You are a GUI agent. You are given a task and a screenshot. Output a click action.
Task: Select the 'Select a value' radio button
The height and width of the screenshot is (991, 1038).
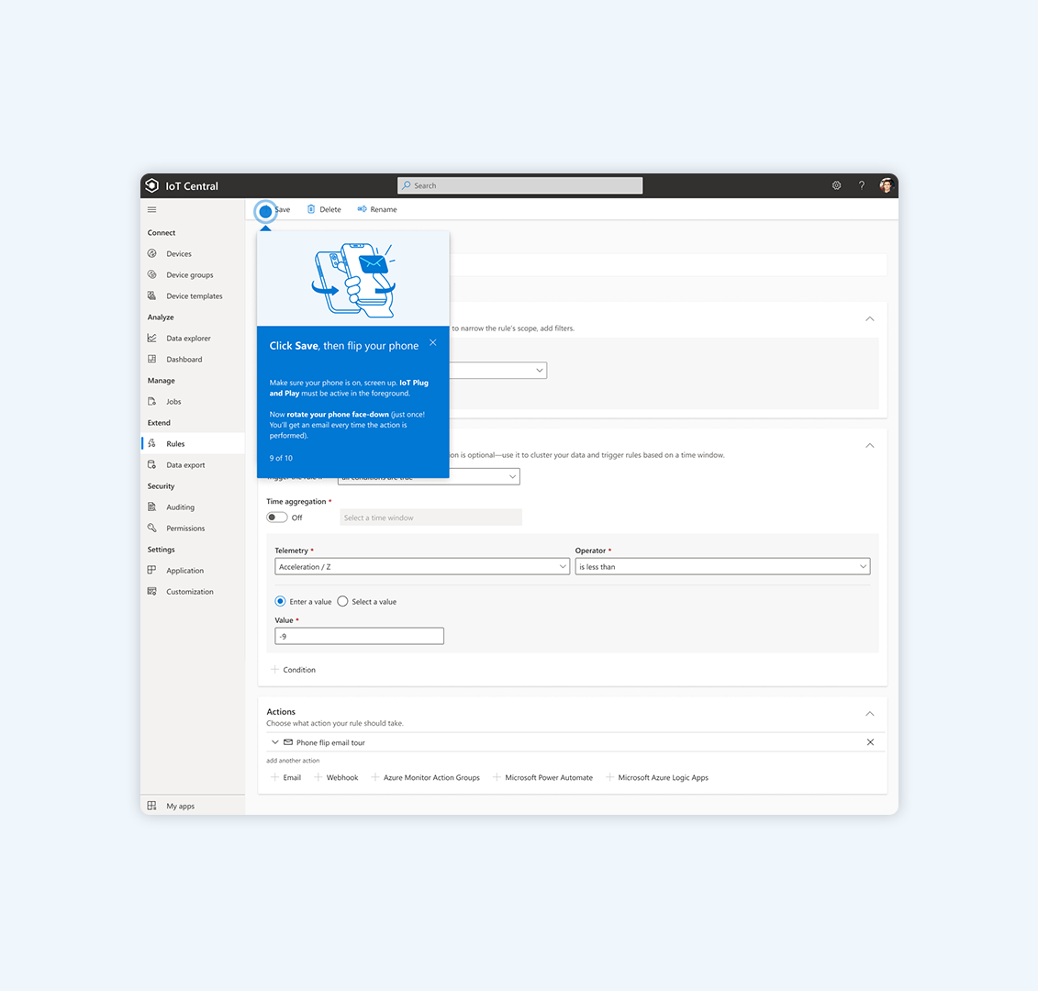coord(342,602)
